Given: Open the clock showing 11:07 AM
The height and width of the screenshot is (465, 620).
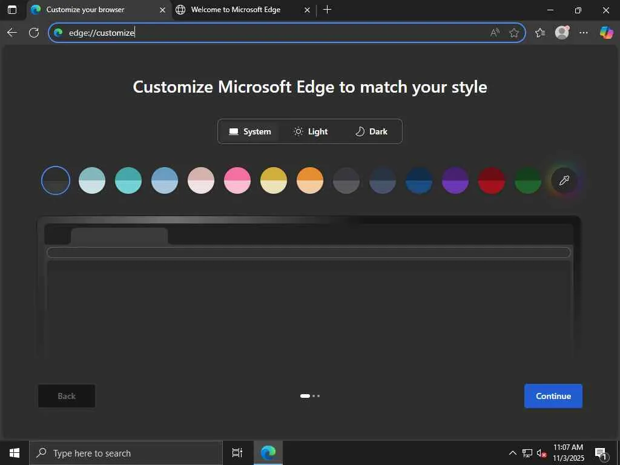Looking at the screenshot, I should pos(568,453).
